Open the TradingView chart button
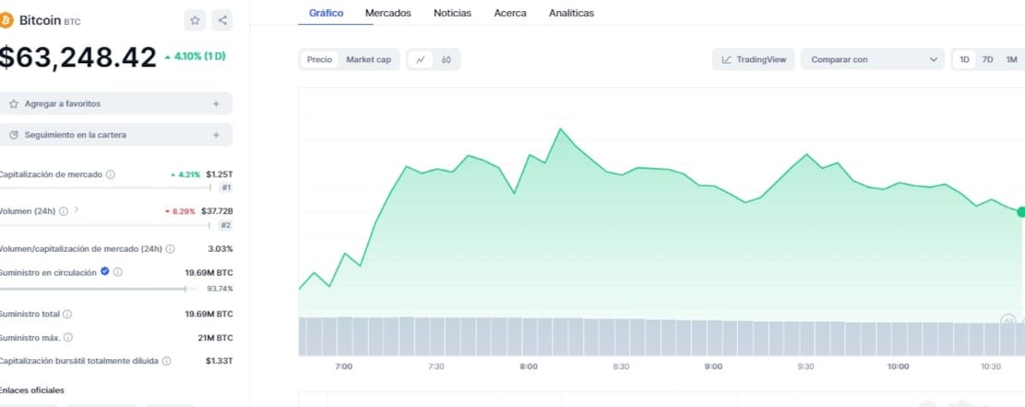Viewport: 1025px width, 407px height. (753, 60)
